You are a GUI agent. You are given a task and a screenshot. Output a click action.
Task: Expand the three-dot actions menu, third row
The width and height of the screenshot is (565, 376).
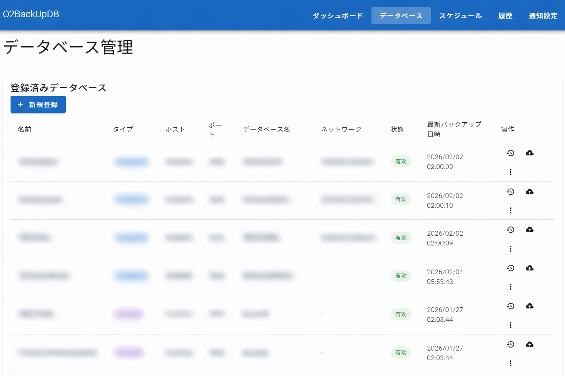tap(511, 249)
